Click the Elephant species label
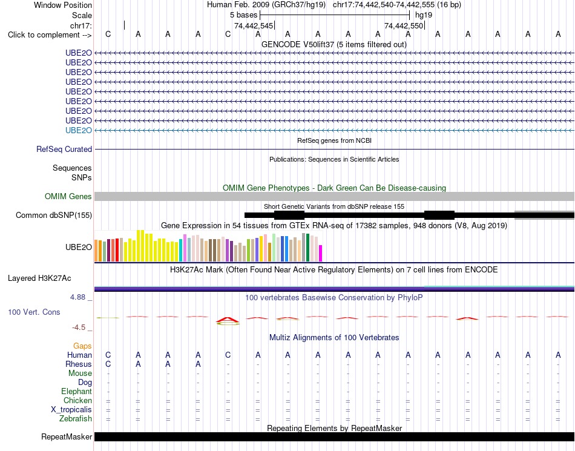The width and height of the screenshot is (575, 451). coord(76,391)
